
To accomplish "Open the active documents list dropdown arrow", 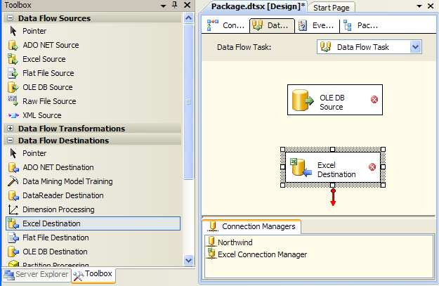I will coord(419,6).
